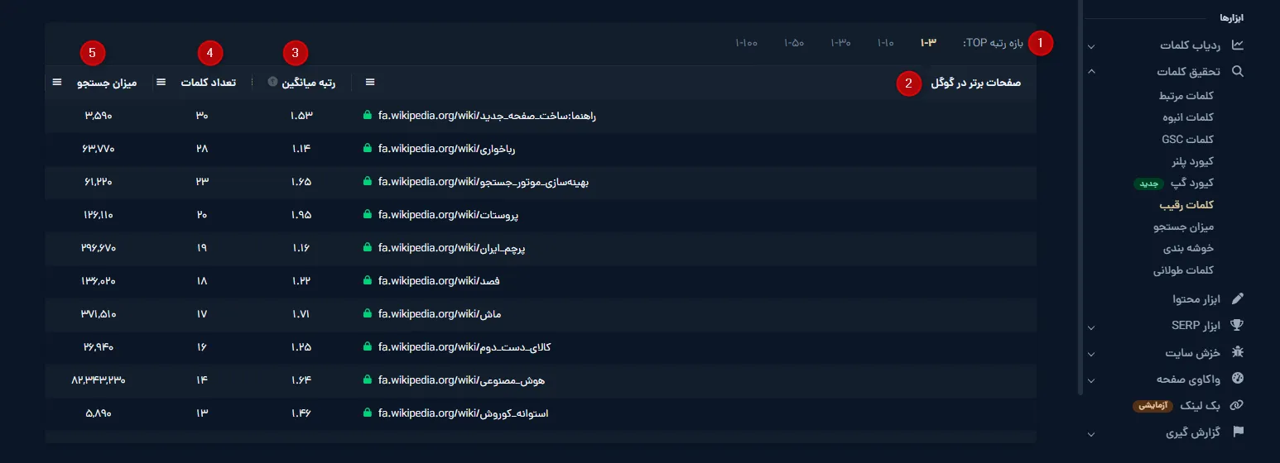Image resolution: width=1280 pixels, height=463 pixels.
Task: Select the ۱-۱۰ TOP rank range
Action: coord(886,43)
